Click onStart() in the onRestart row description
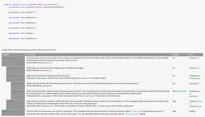 [x=47, y=70]
